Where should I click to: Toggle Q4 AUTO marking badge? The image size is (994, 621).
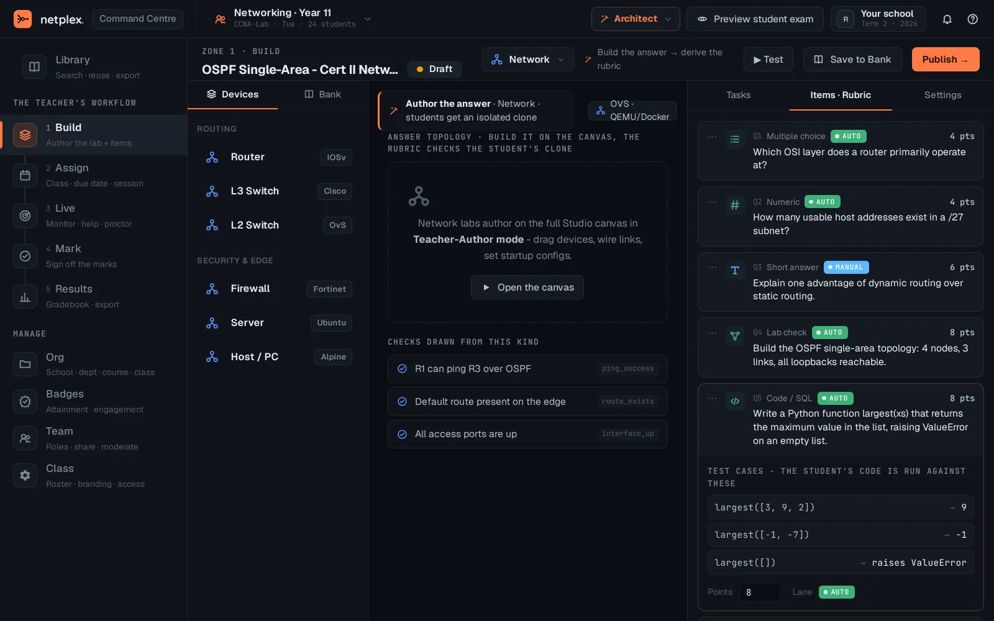(x=830, y=332)
